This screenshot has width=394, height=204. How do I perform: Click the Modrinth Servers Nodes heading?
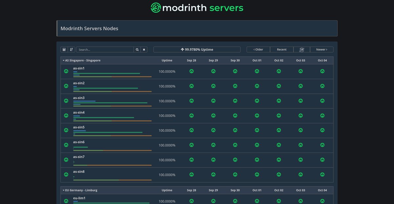89,28
